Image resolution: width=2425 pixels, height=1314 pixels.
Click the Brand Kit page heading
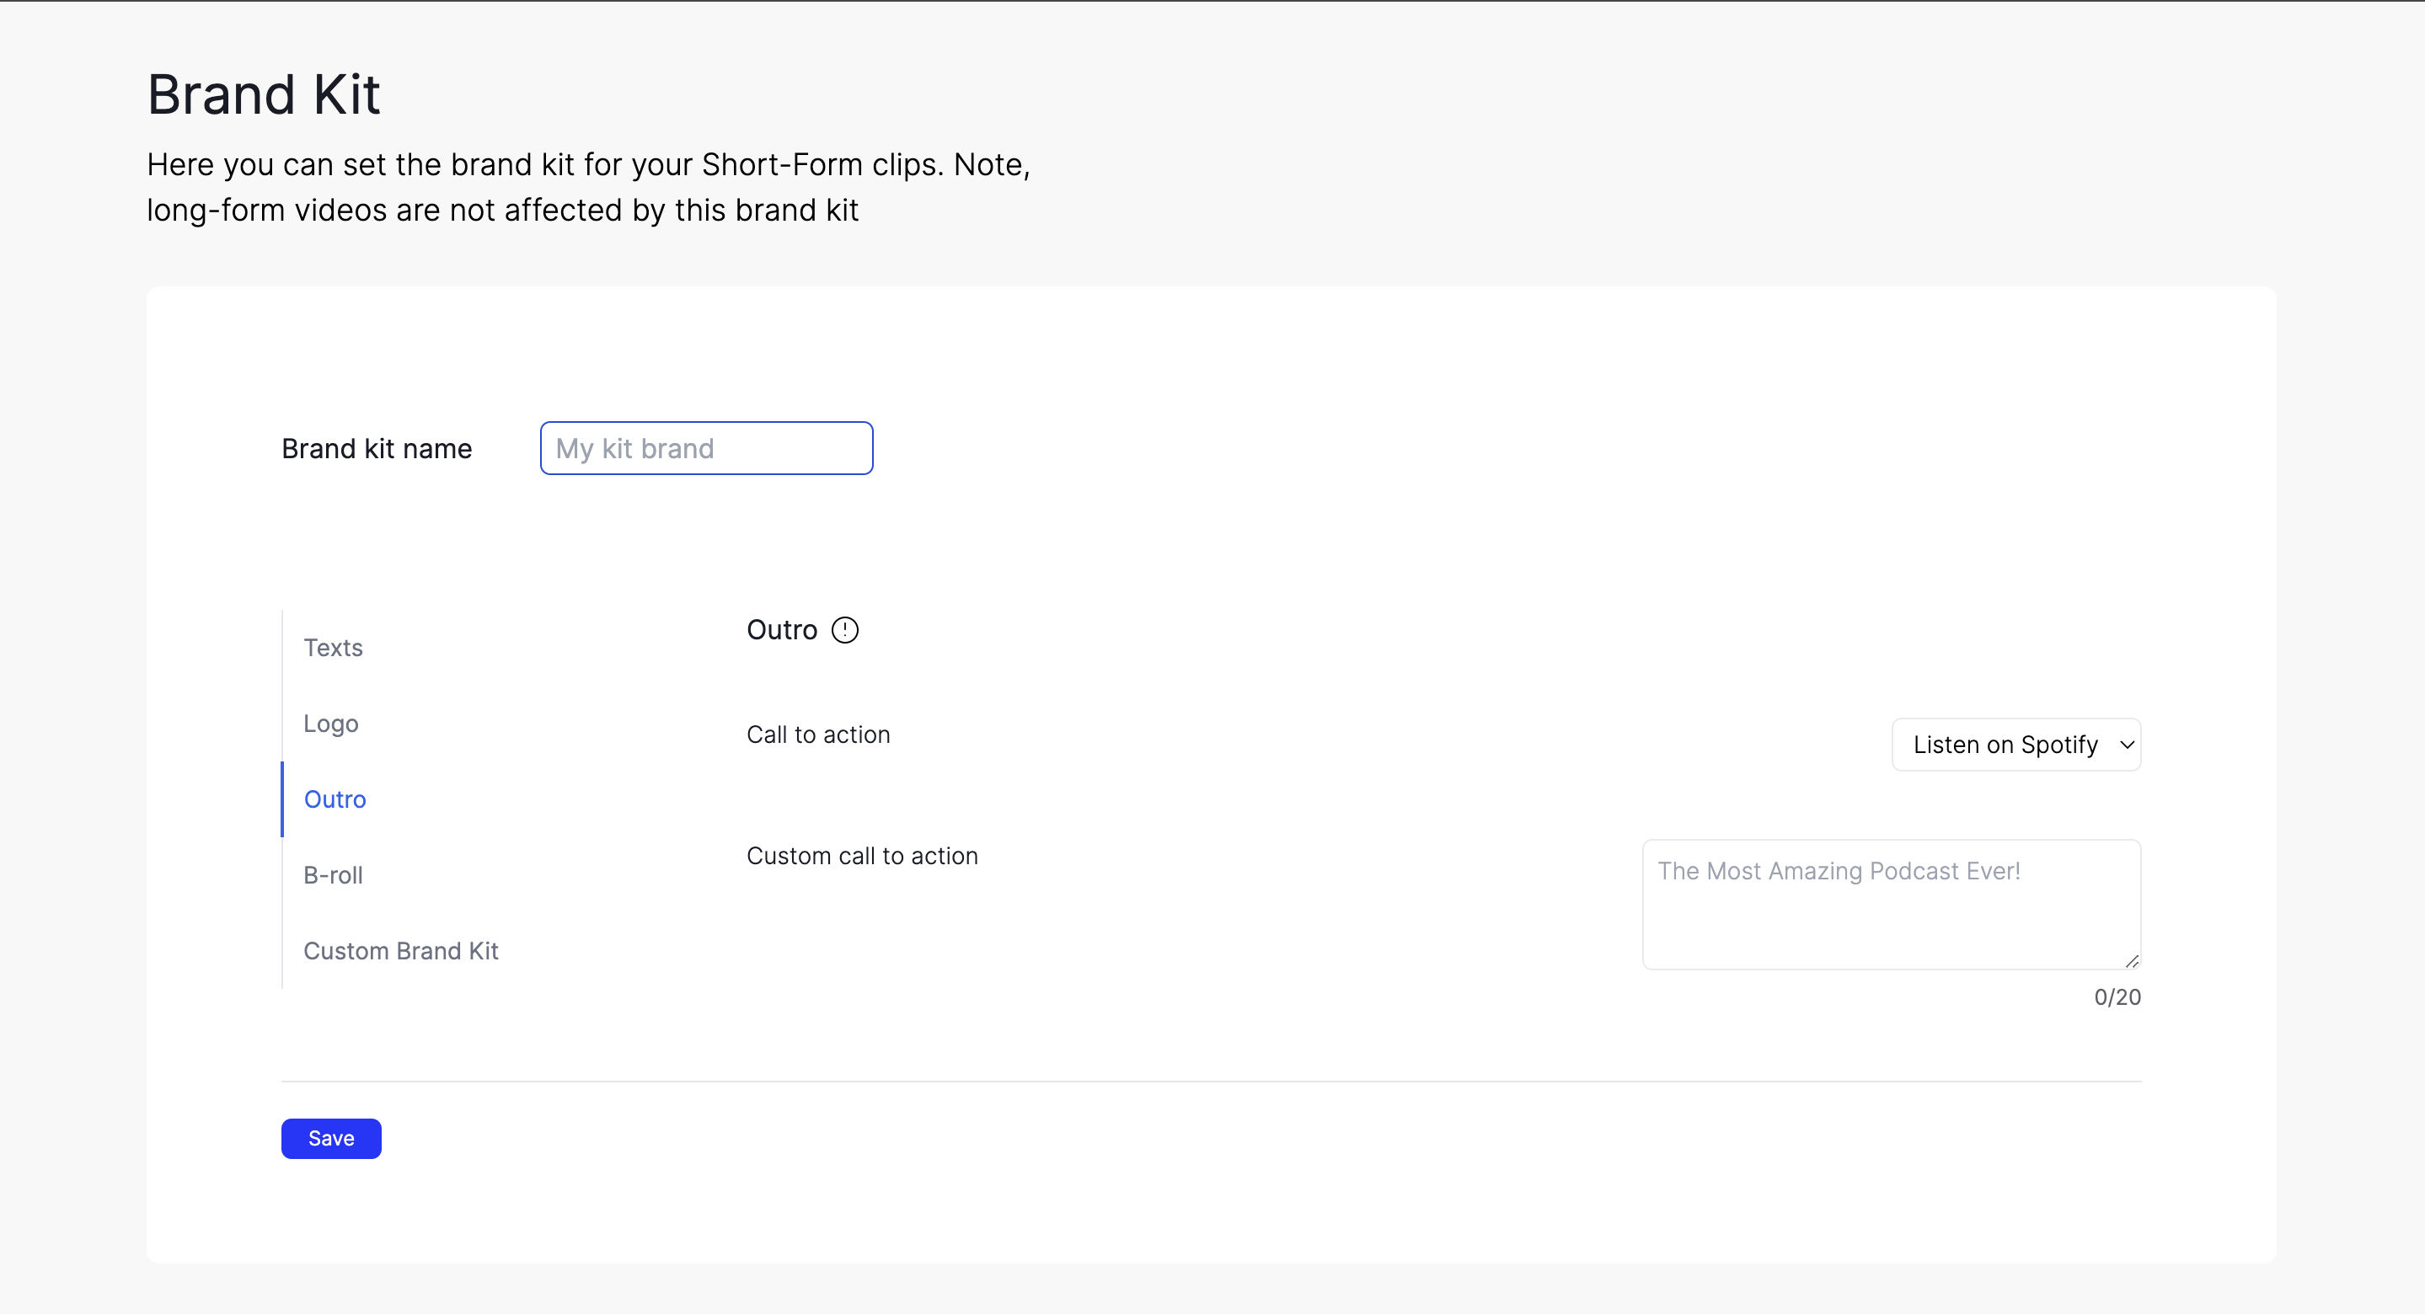pyautogui.click(x=264, y=94)
